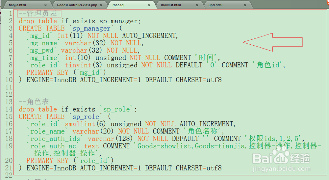The width and height of the screenshot is (329, 180).
Task: Click the `role_auth_ac` column name
Action: (x=52, y=146)
